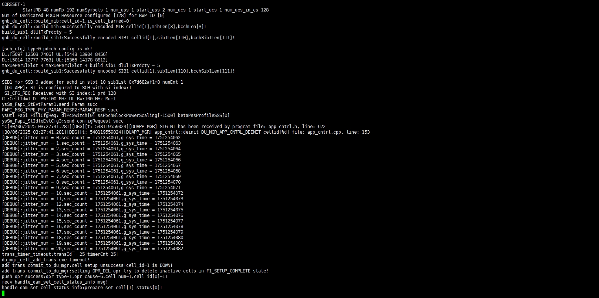Click the cell setup unsuccess message line
599x298 pixels.
87,265
